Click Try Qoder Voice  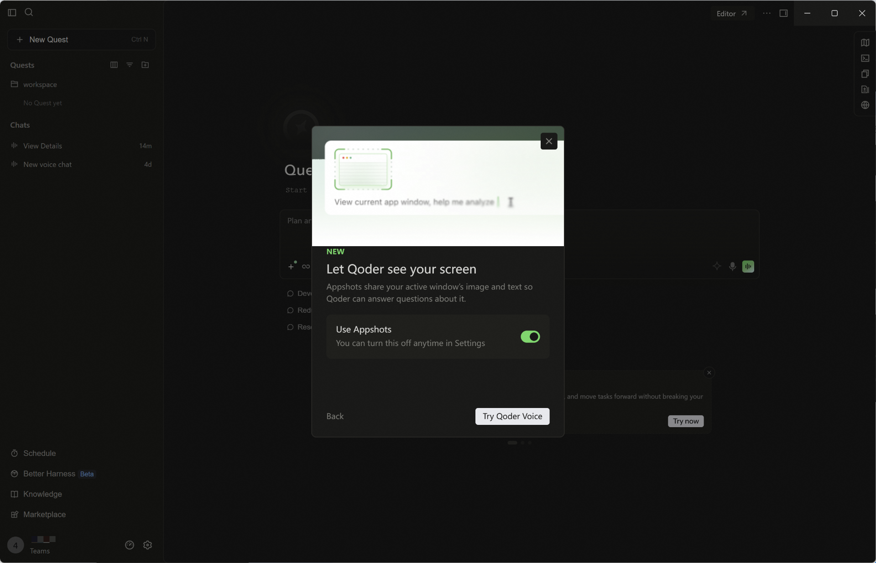(512, 416)
